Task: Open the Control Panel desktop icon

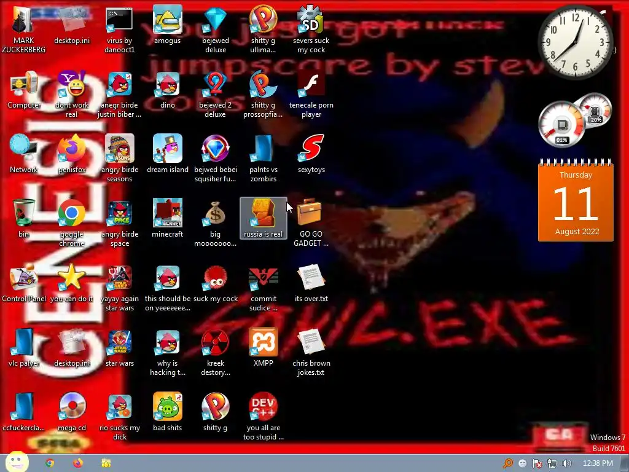Action: [x=23, y=283]
